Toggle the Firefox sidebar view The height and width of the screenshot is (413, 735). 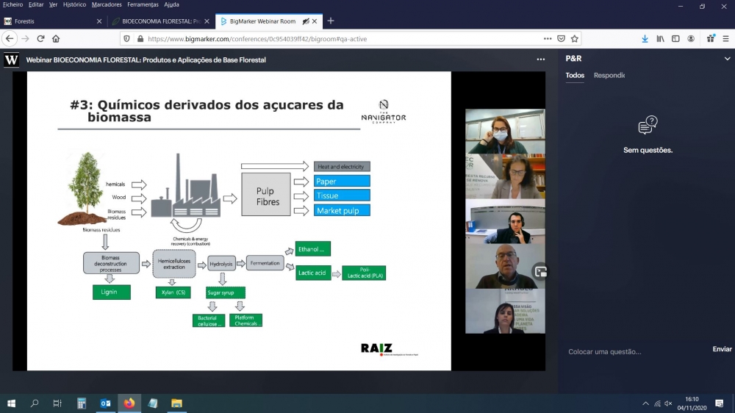point(675,39)
